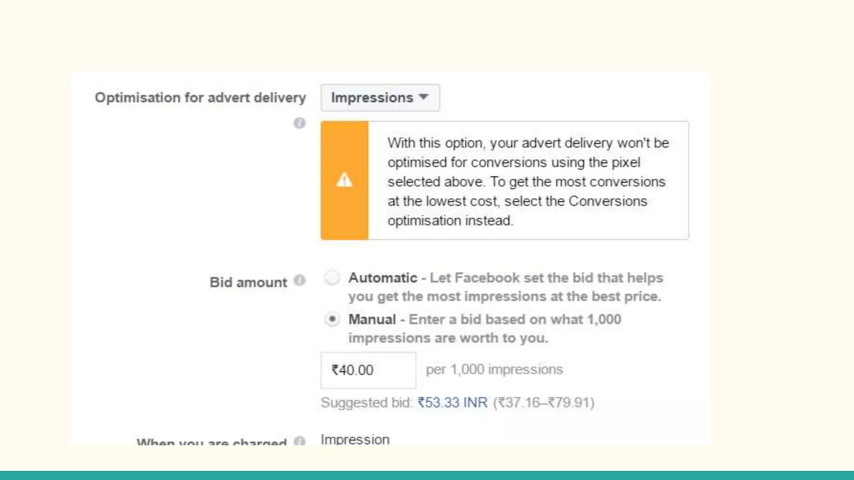Click the info icon beside Bid amount
The width and height of the screenshot is (854, 480).
tap(299, 280)
